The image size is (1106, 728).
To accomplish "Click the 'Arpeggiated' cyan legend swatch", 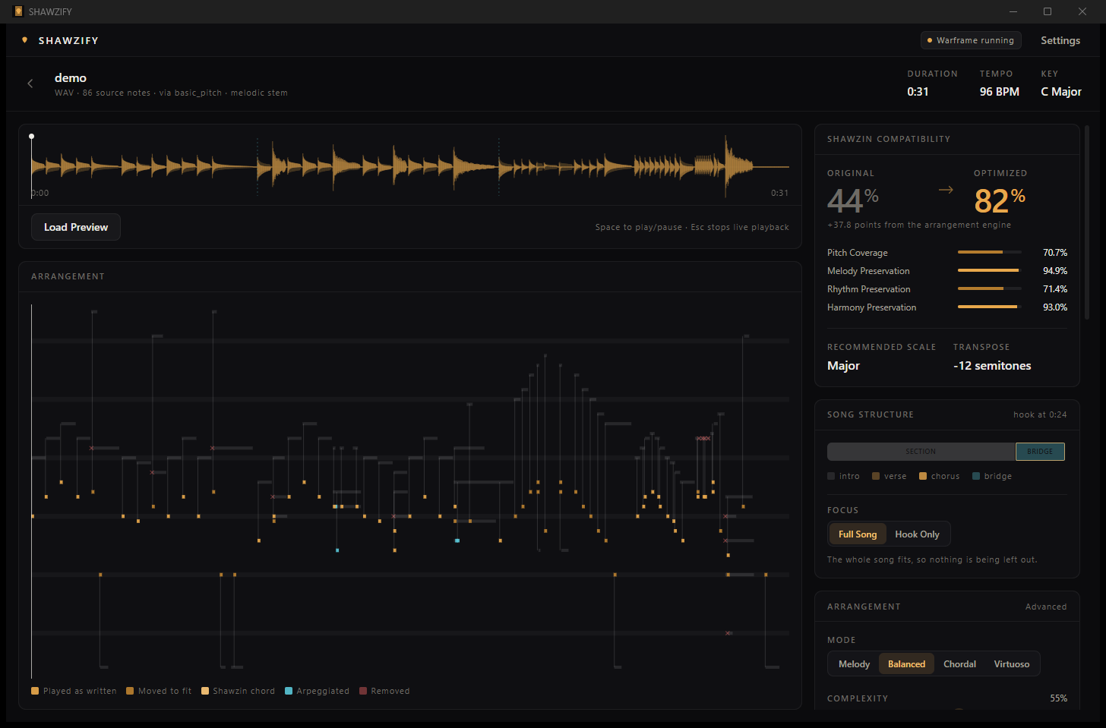I will [289, 691].
